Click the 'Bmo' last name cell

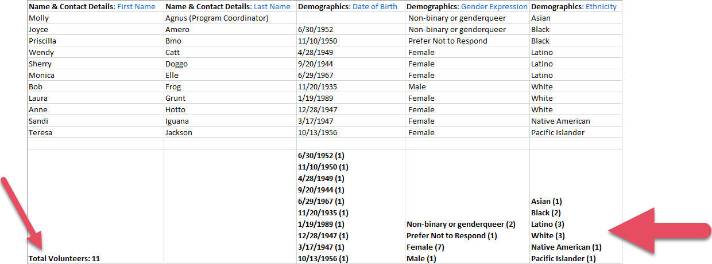[230, 41]
